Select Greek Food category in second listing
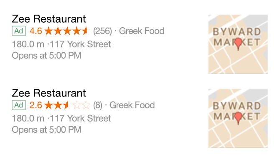The image size is (280, 158). tap(132, 105)
